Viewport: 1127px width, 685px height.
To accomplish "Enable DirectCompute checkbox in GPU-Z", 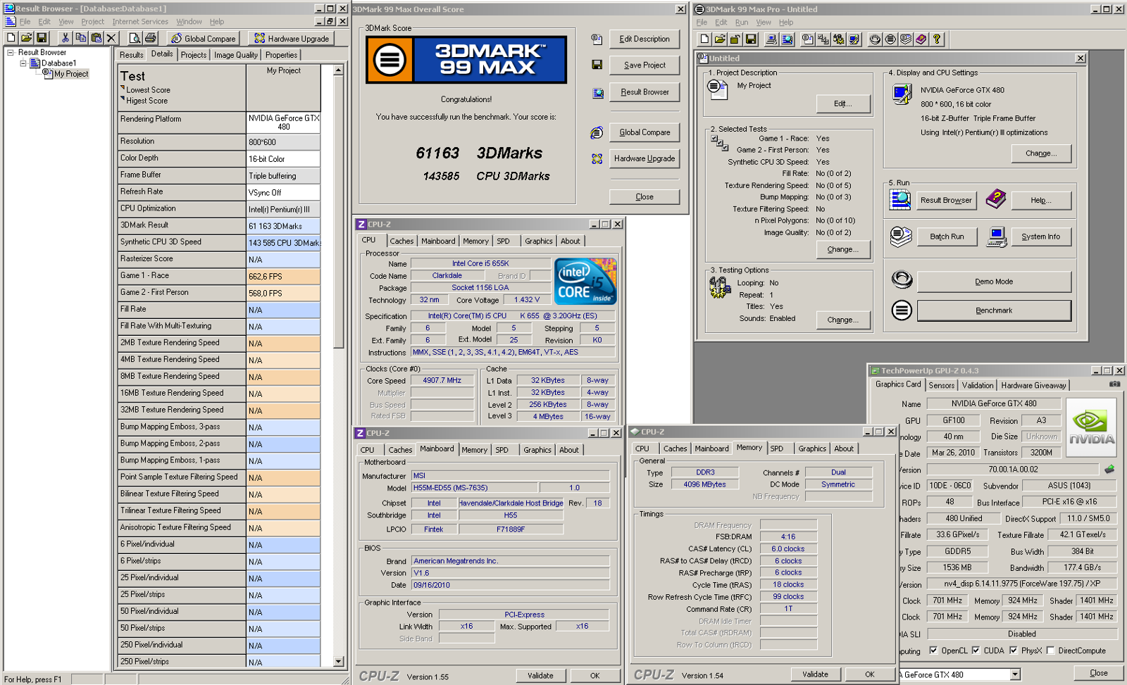I will [1050, 651].
